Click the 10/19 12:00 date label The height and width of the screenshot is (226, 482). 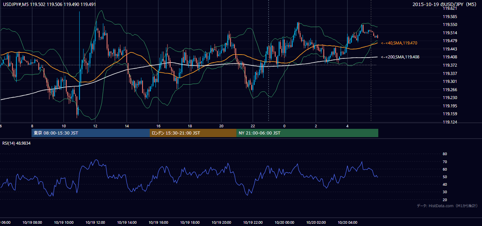pyautogui.click(x=95, y=223)
